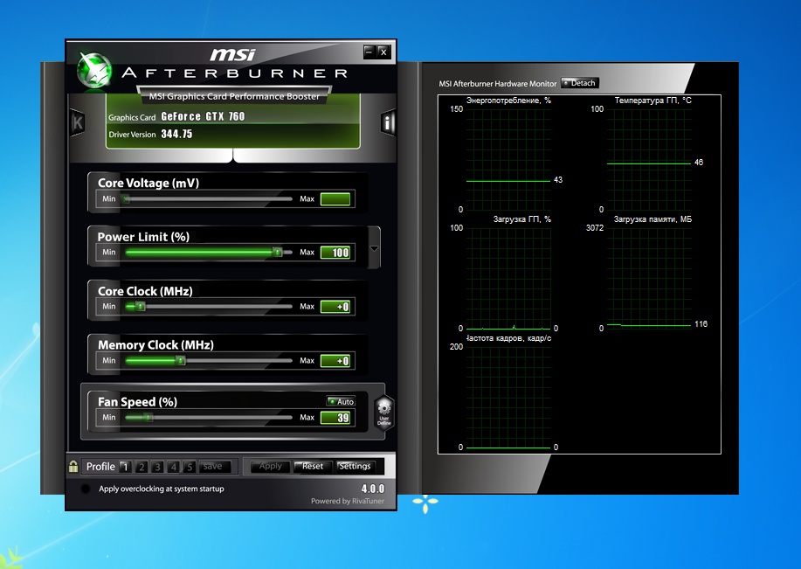
Task: Click the Core Clock value field
Action: (335, 306)
